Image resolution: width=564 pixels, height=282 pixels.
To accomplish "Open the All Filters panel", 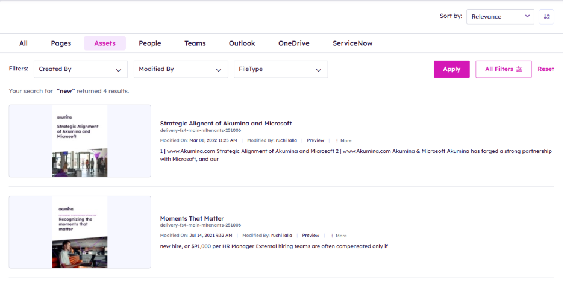I will coord(503,69).
